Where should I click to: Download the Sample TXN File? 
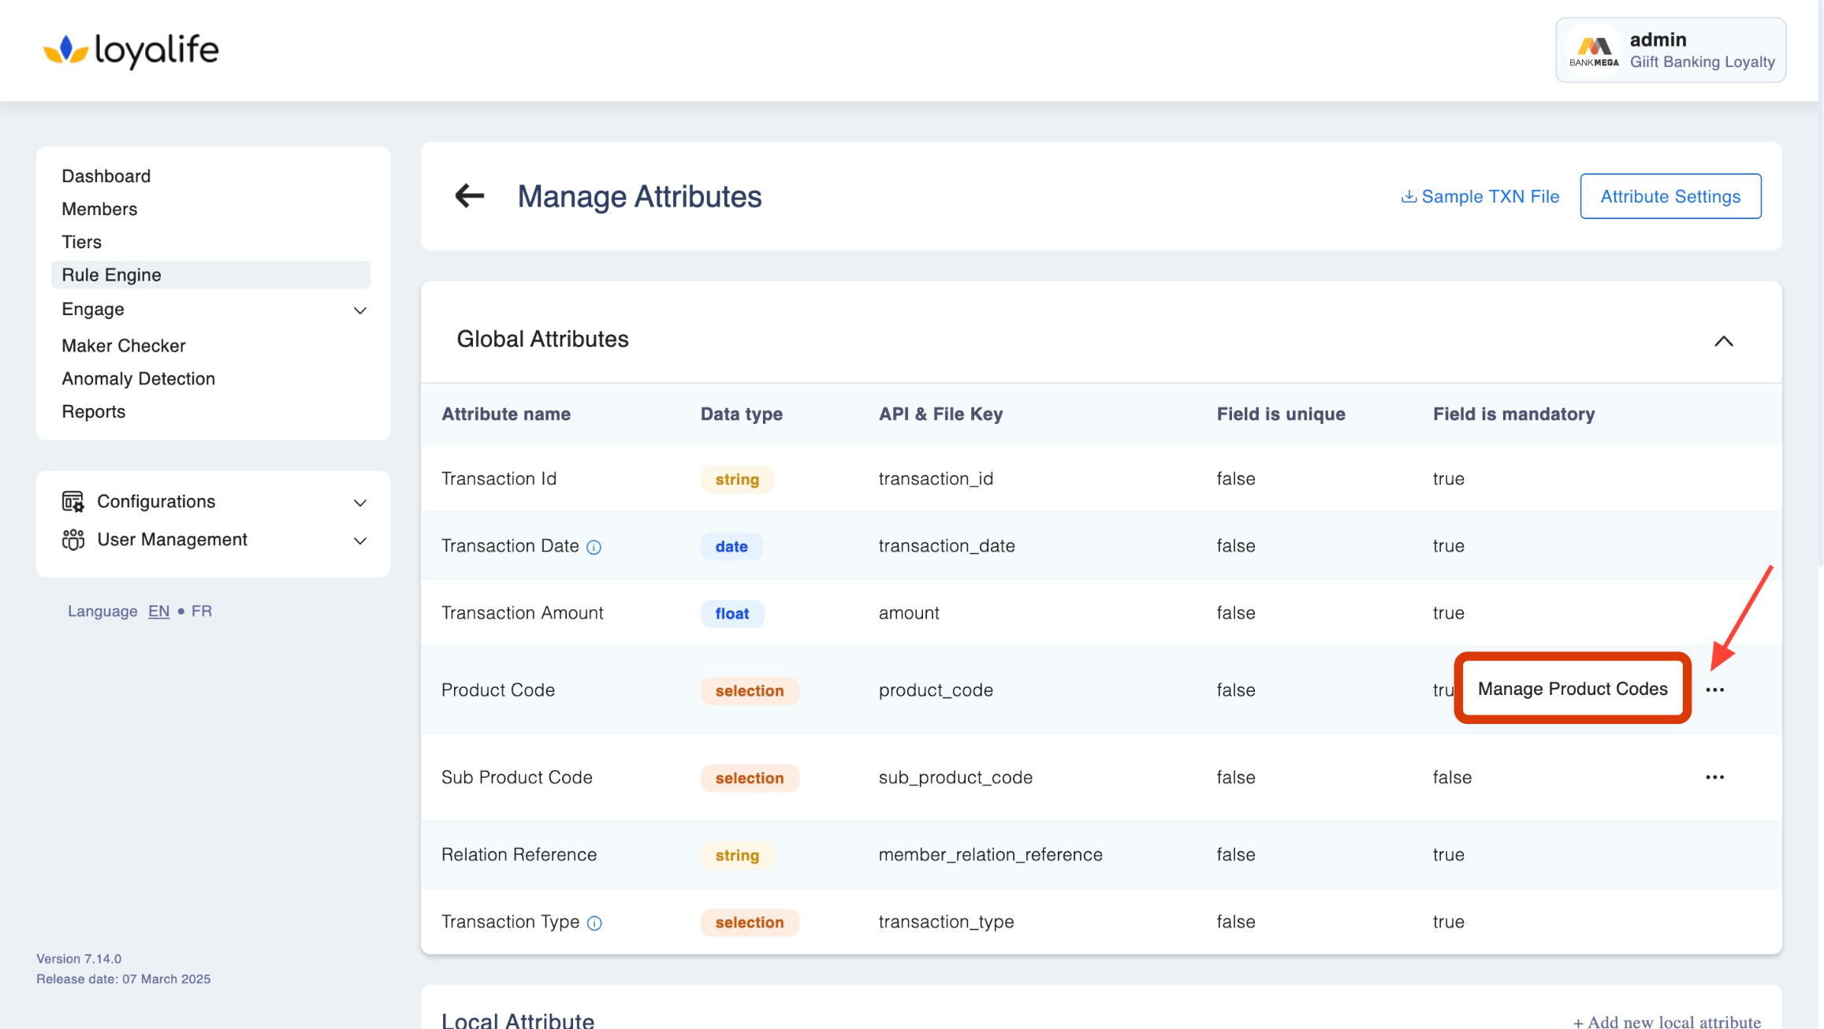[1480, 196]
